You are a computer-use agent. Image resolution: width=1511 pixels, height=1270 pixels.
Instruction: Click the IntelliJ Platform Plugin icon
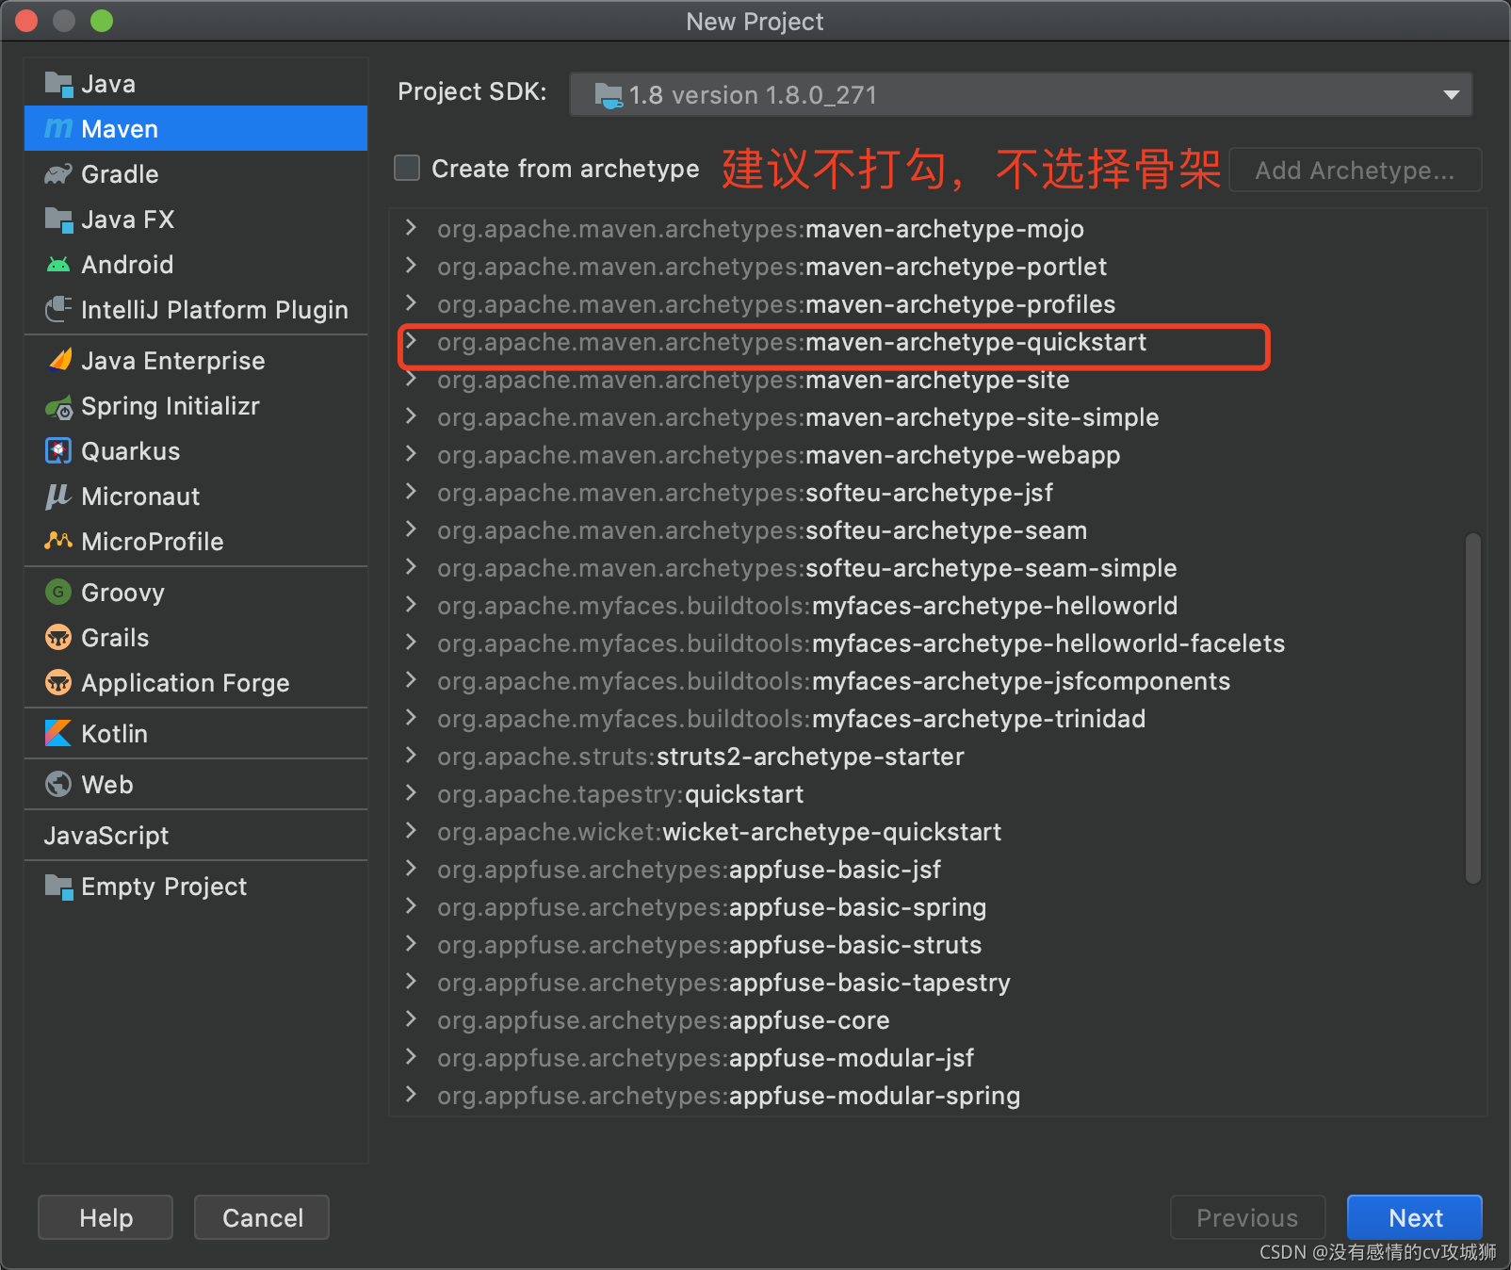(58, 309)
